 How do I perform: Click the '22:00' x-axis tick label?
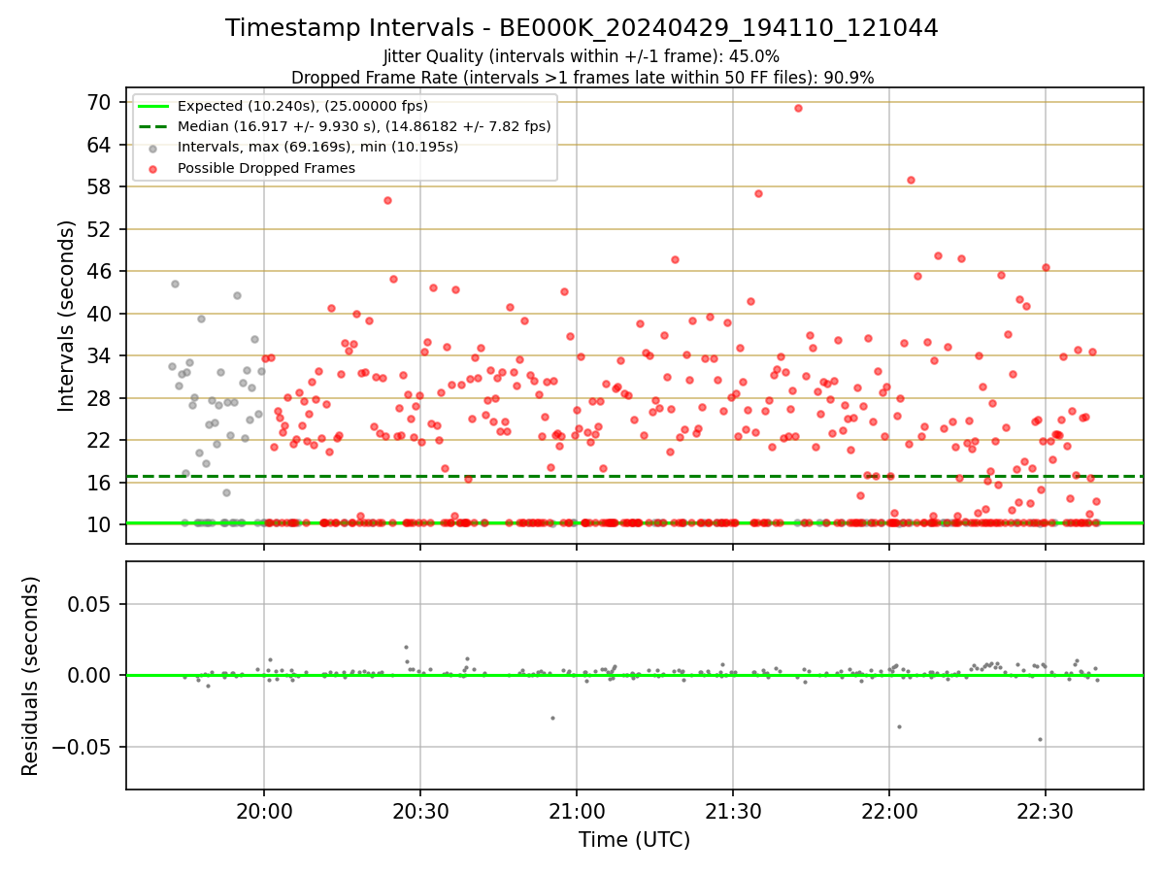click(x=889, y=810)
